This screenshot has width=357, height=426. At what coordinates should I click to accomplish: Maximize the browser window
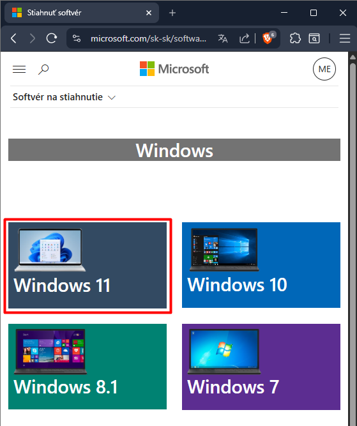(314, 13)
